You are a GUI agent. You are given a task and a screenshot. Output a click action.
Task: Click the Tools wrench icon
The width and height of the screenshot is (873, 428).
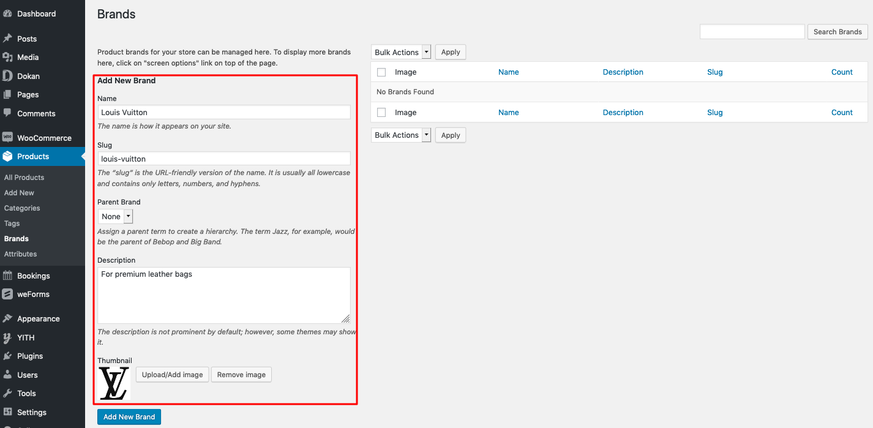[7, 393]
